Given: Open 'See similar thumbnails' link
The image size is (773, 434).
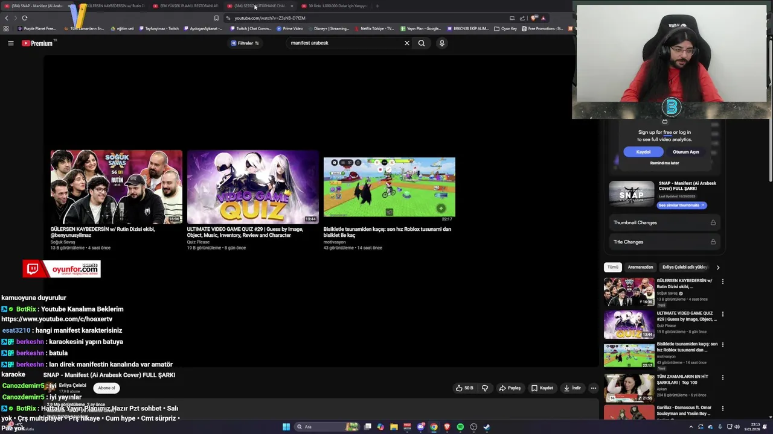Looking at the screenshot, I should 681,205.
